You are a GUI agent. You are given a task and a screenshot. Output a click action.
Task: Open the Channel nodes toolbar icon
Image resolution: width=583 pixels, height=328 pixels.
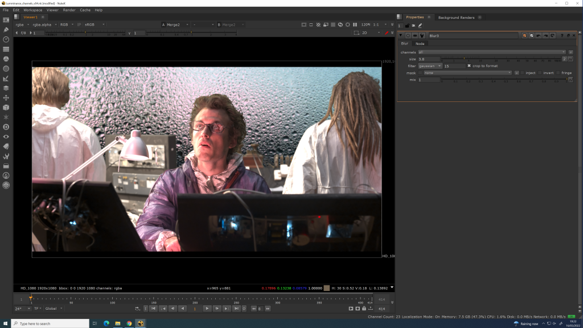click(6, 49)
